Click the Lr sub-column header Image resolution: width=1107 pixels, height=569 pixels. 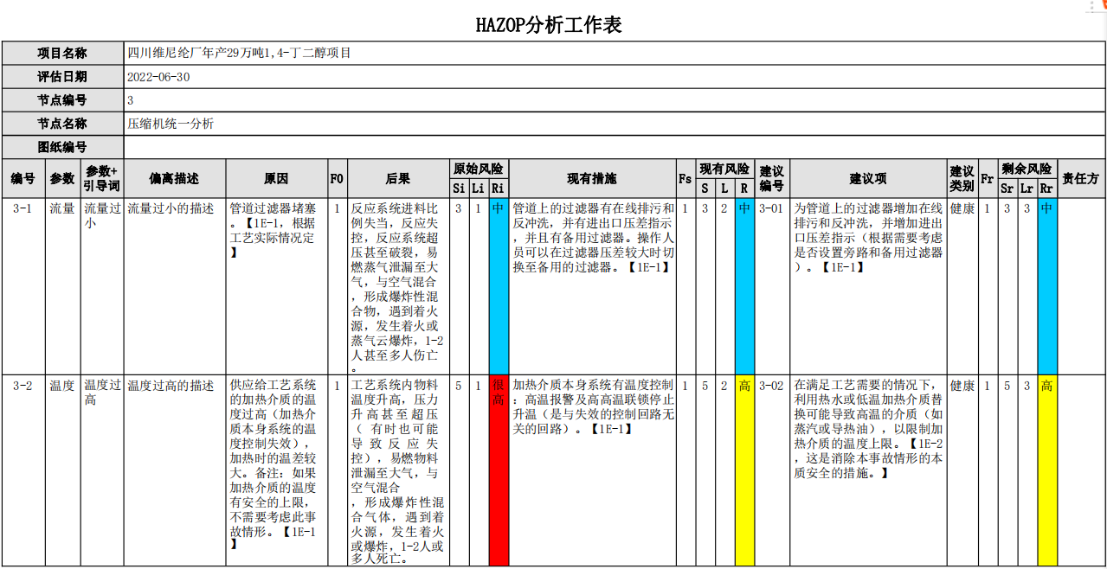[1027, 189]
